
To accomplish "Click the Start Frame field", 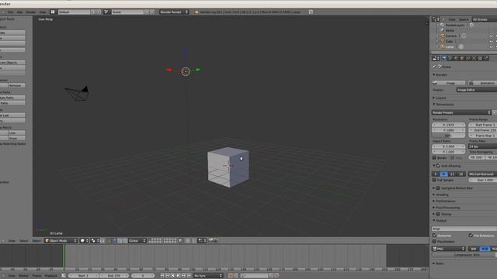I will [483, 125].
